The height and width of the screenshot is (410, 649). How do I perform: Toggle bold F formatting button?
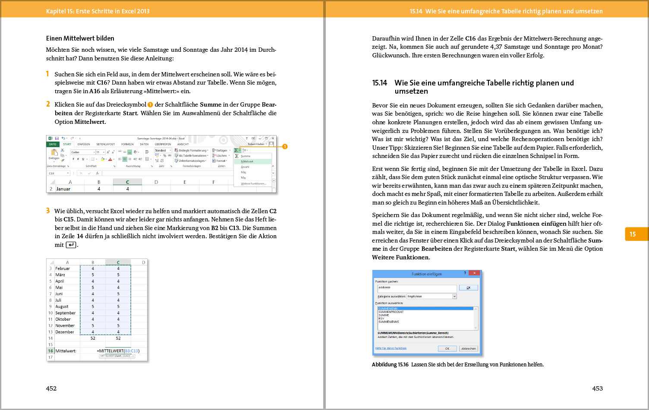click(x=73, y=159)
